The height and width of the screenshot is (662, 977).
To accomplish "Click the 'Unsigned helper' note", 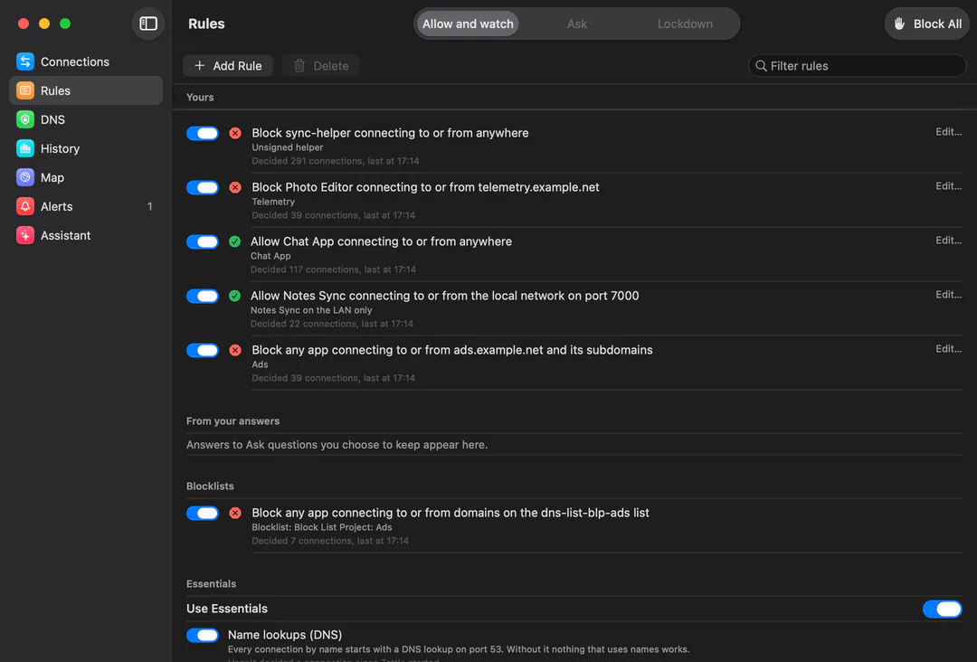I will [288, 147].
